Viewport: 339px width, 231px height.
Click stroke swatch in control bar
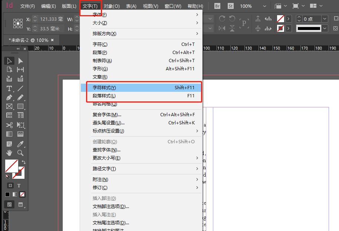(x=280, y=28)
